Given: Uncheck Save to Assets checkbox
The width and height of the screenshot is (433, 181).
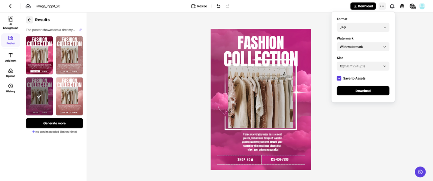Looking at the screenshot, I should (x=339, y=78).
